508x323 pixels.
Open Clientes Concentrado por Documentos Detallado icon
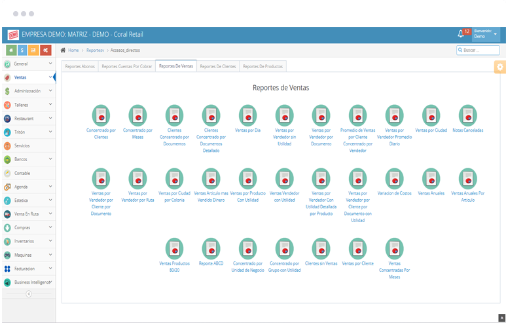pyautogui.click(x=211, y=115)
